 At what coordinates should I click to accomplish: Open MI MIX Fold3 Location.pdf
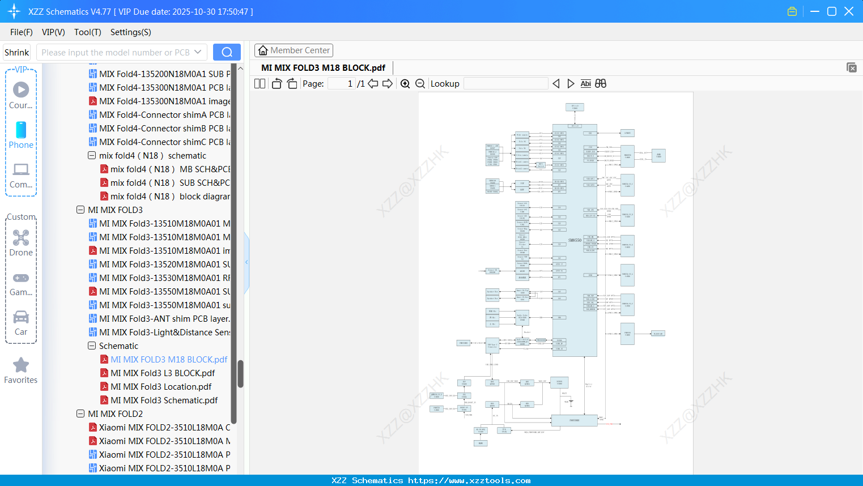point(161,386)
